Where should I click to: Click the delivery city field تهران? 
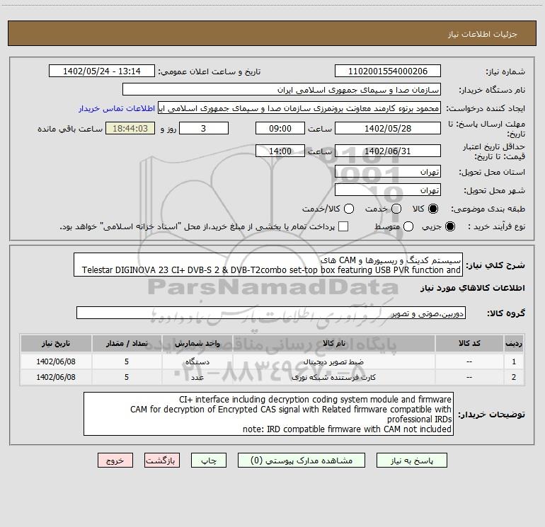pyautogui.click(x=388, y=190)
